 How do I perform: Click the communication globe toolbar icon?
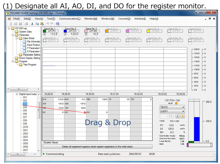pos(58,24)
